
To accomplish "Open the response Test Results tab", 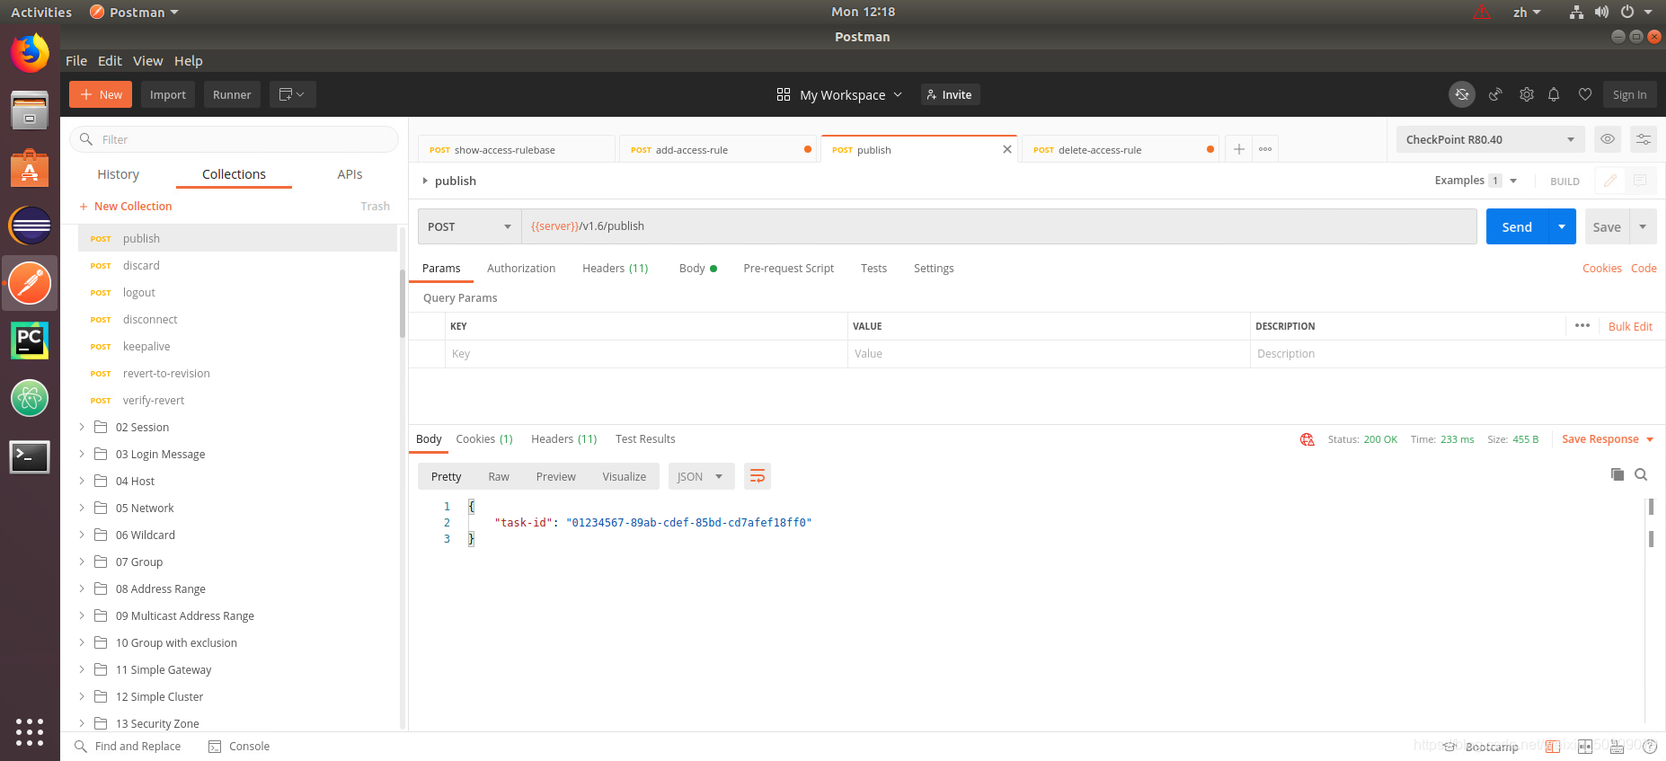I will 645,438.
